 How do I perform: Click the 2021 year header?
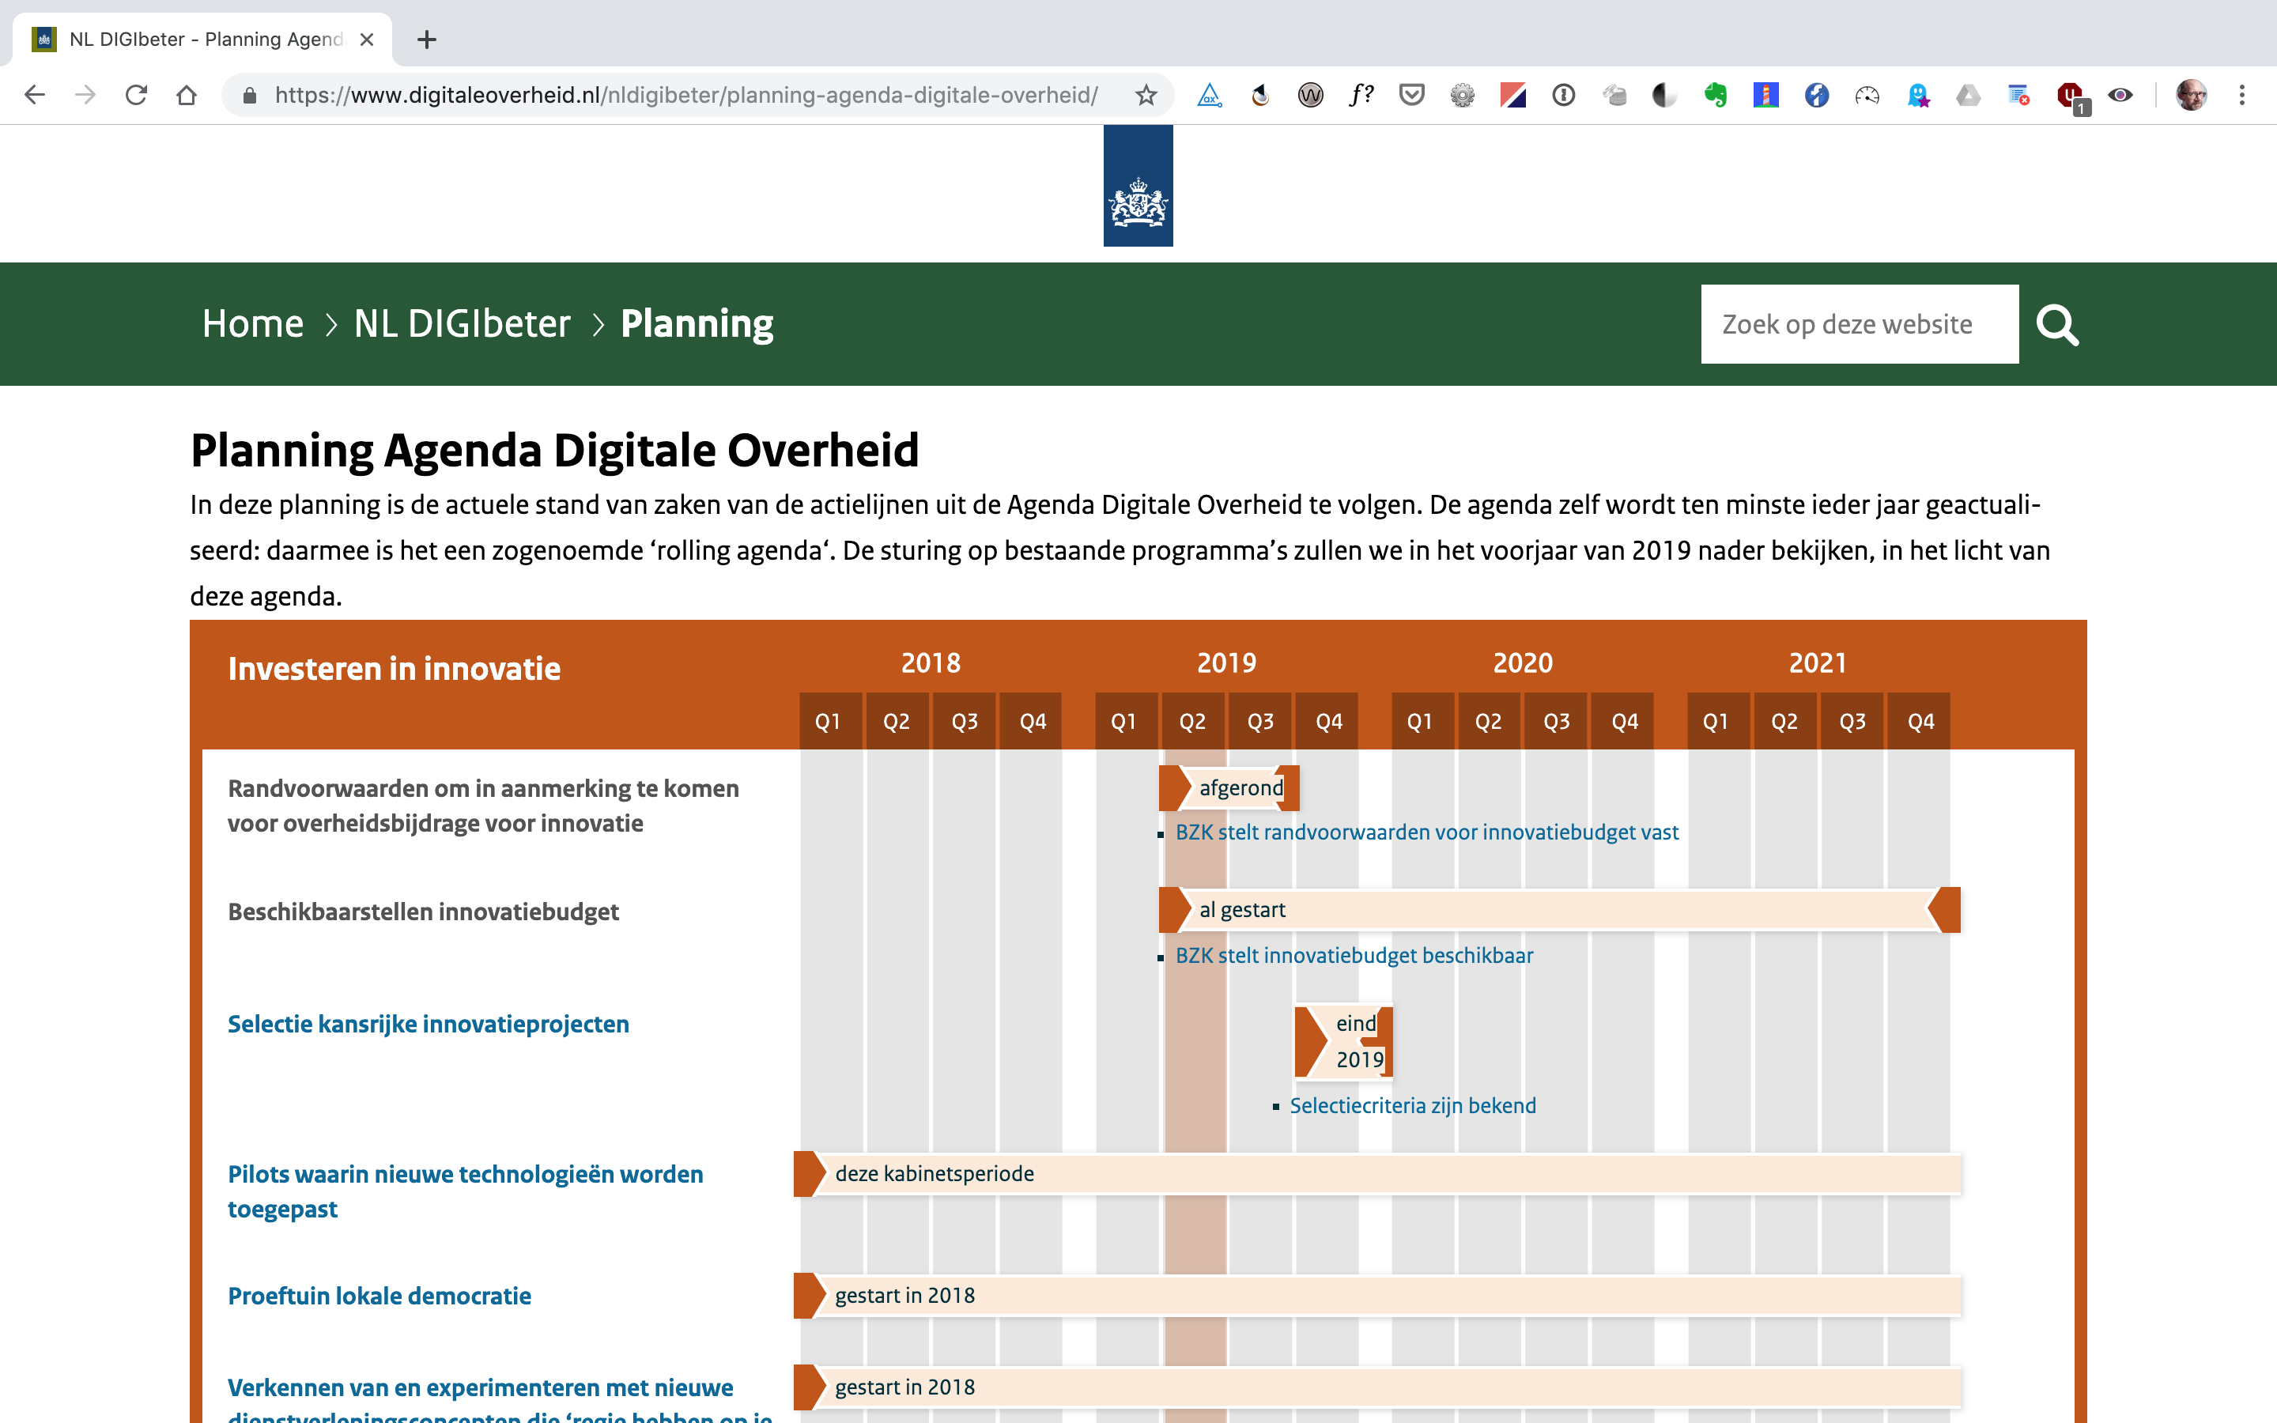click(1818, 663)
